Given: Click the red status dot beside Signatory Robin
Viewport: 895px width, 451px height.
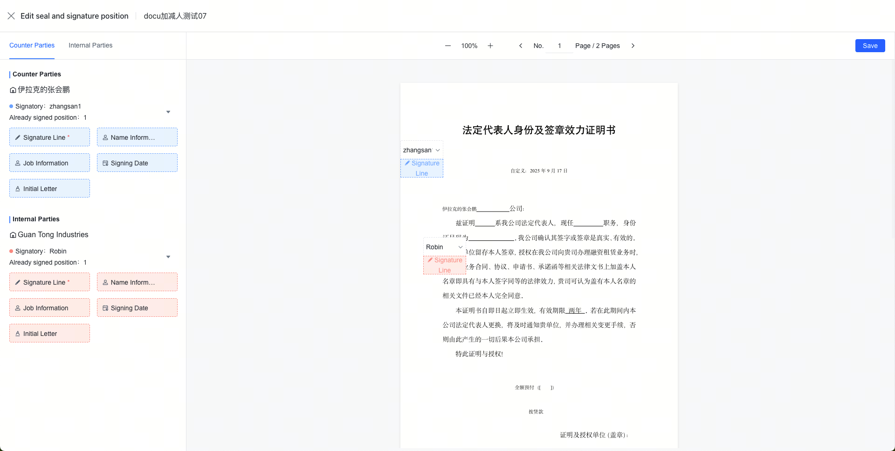Looking at the screenshot, I should [12, 251].
